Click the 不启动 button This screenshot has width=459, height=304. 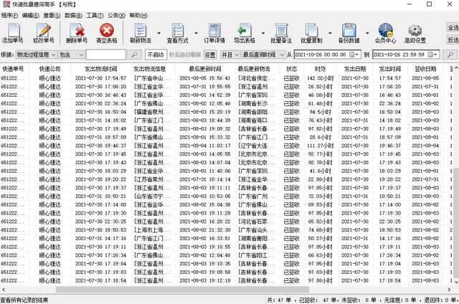156,54
